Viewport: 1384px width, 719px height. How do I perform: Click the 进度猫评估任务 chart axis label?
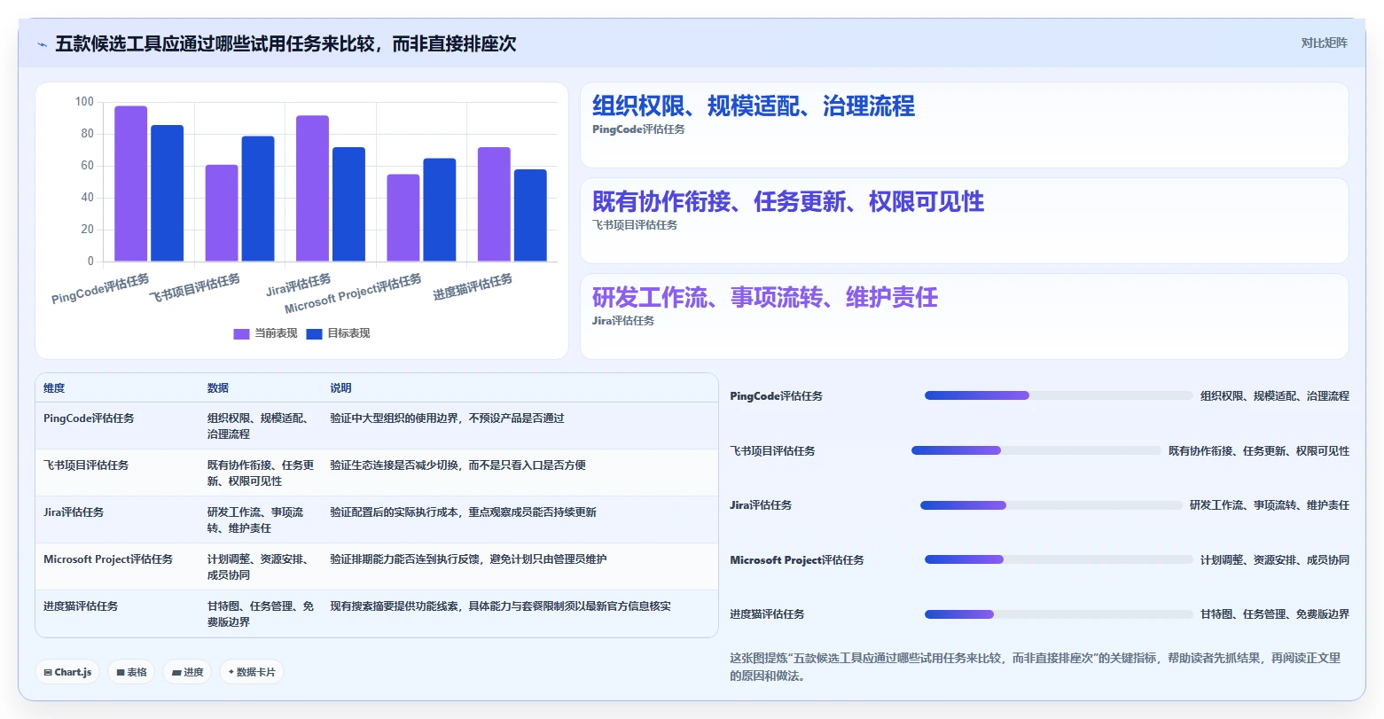473,287
